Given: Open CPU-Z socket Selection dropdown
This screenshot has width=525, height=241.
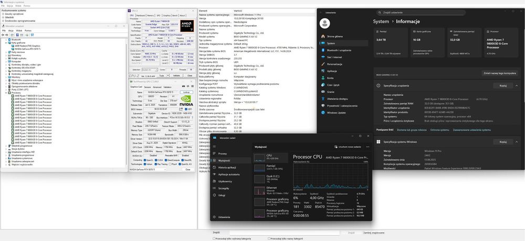Looking at the screenshot, I should point(150,70).
